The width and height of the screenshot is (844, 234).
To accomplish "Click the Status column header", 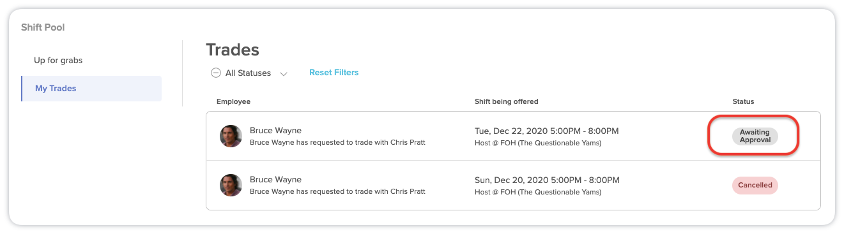I will (x=743, y=101).
